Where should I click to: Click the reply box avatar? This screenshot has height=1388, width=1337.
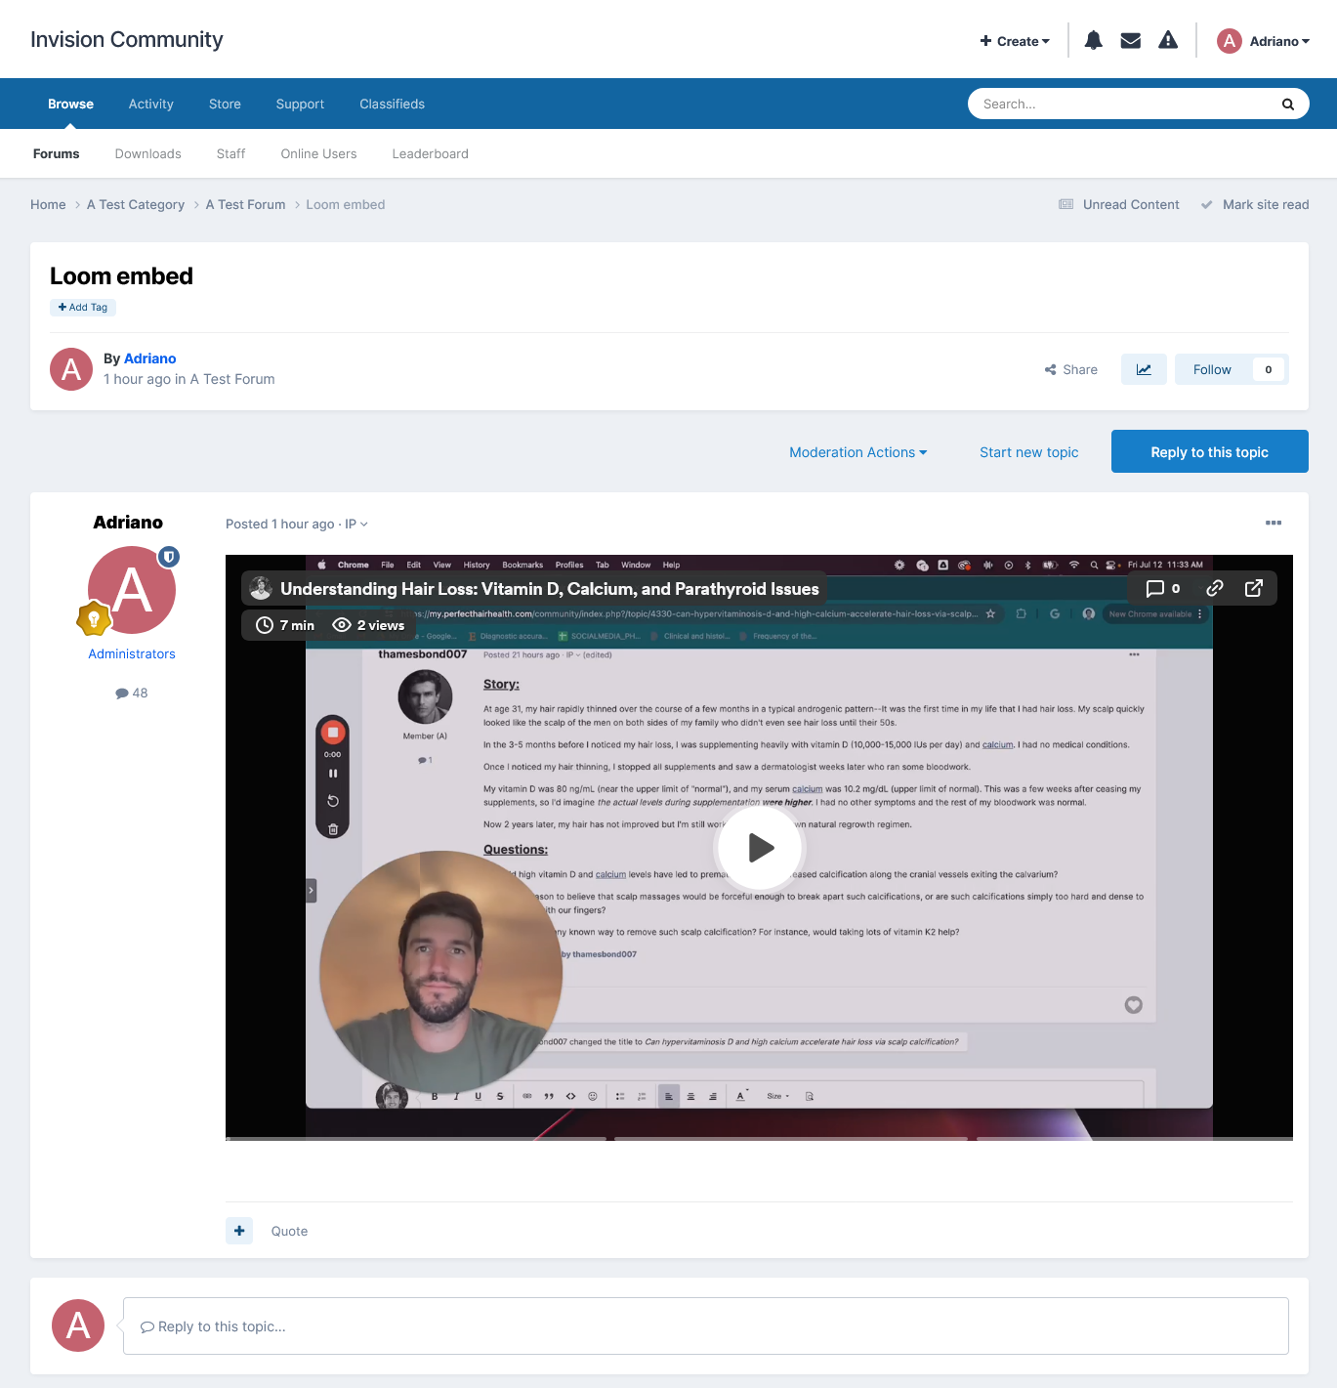(78, 1325)
